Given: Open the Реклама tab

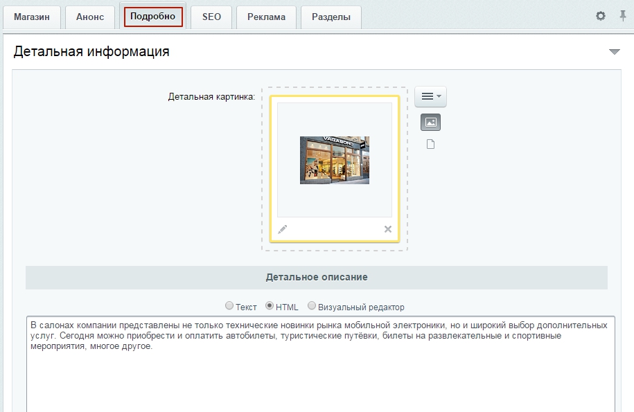Looking at the screenshot, I should (266, 17).
